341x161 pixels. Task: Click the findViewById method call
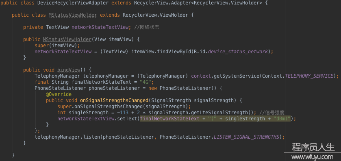[174, 52]
